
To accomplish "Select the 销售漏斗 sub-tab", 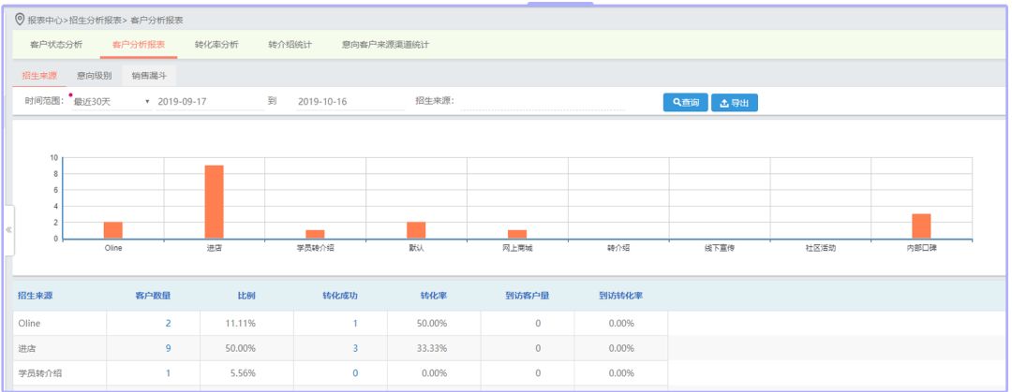I will (x=150, y=76).
